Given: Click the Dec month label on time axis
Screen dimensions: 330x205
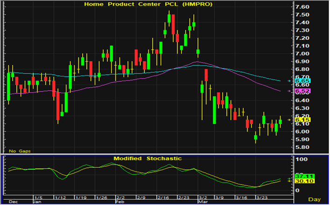Looking at the screenshot, I should (13, 203).
